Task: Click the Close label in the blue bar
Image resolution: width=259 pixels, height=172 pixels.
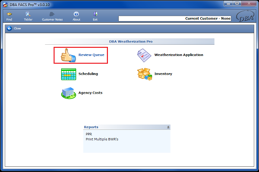Action: tap(17, 28)
